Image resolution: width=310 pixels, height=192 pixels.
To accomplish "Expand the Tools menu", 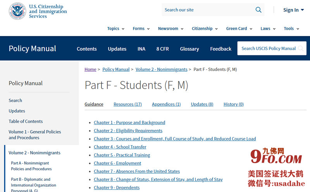I will coord(291,29).
